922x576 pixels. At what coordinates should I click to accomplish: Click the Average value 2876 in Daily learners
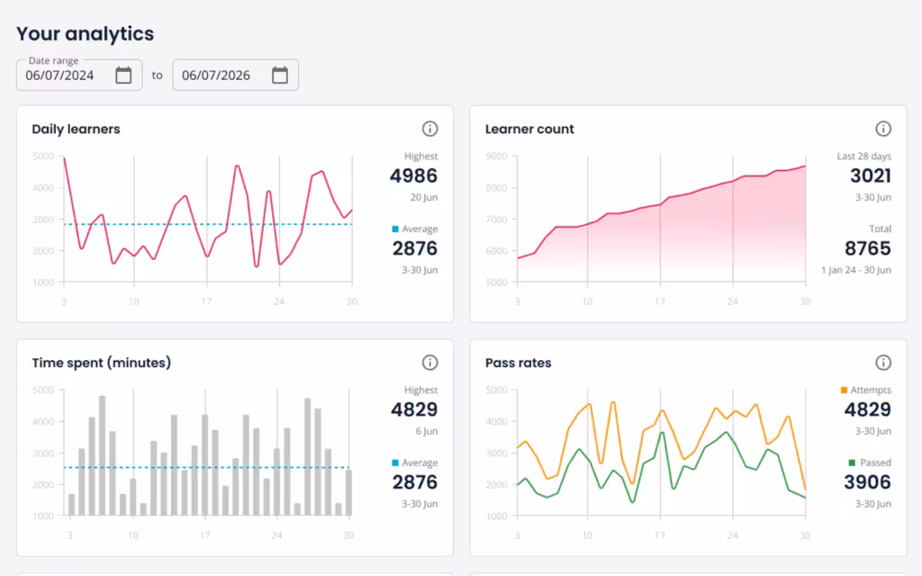click(x=415, y=248)
